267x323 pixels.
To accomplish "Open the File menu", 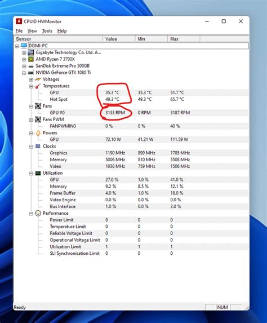I will coord(19,31).
